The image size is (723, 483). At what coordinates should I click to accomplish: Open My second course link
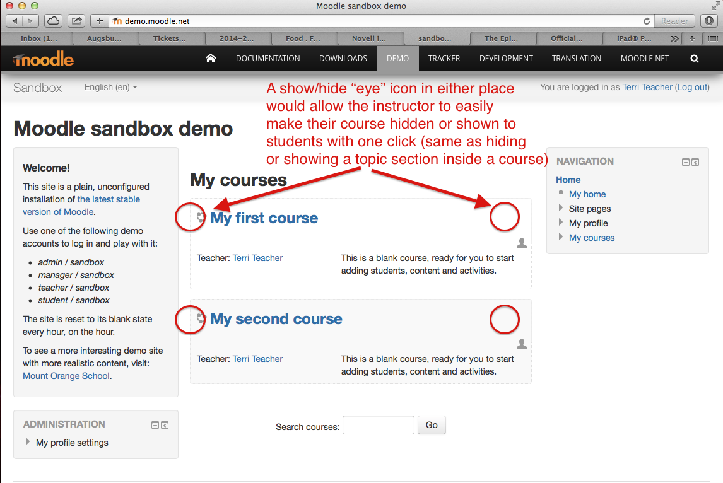coord(276,319)
